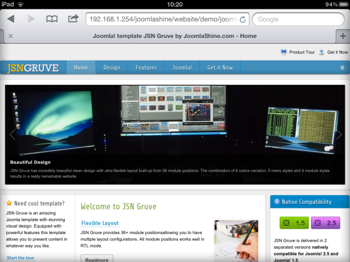Tap the battery indicator in status bar
Screen dimensions: 350x262
click(x=344, y=4)
